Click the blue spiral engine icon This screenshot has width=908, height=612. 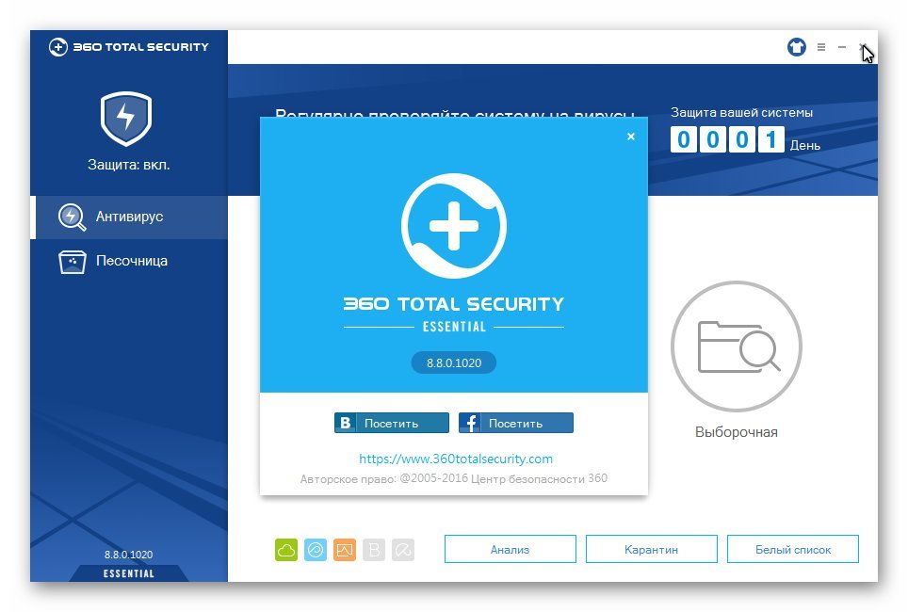pos(316,550)
